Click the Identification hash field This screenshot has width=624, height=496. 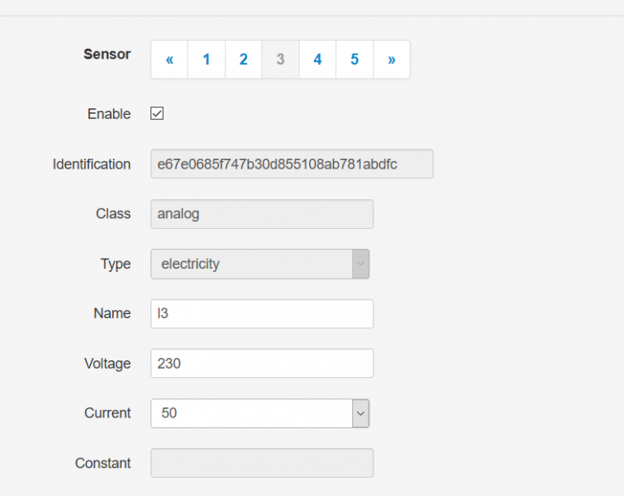[291, 164]
